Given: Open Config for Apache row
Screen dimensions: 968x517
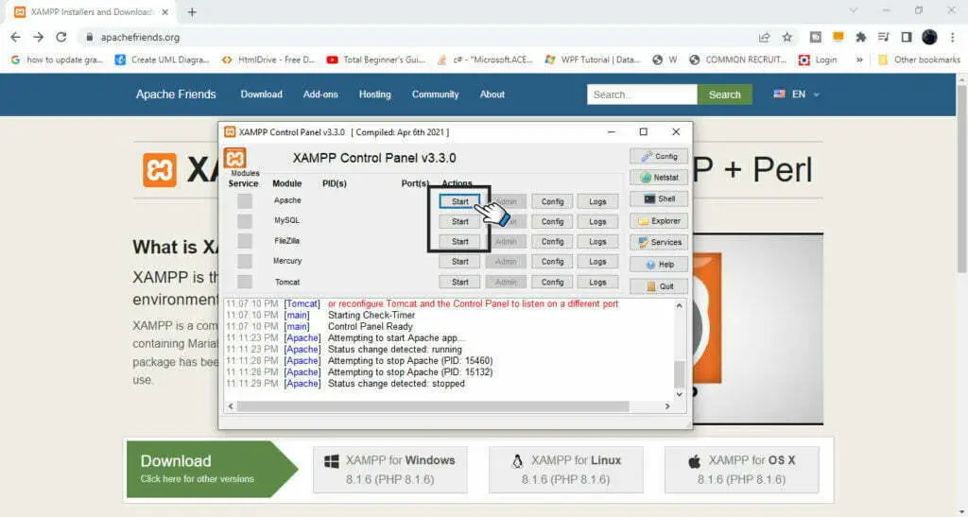Looking at the screenshot, I should (x=552, y=201).
